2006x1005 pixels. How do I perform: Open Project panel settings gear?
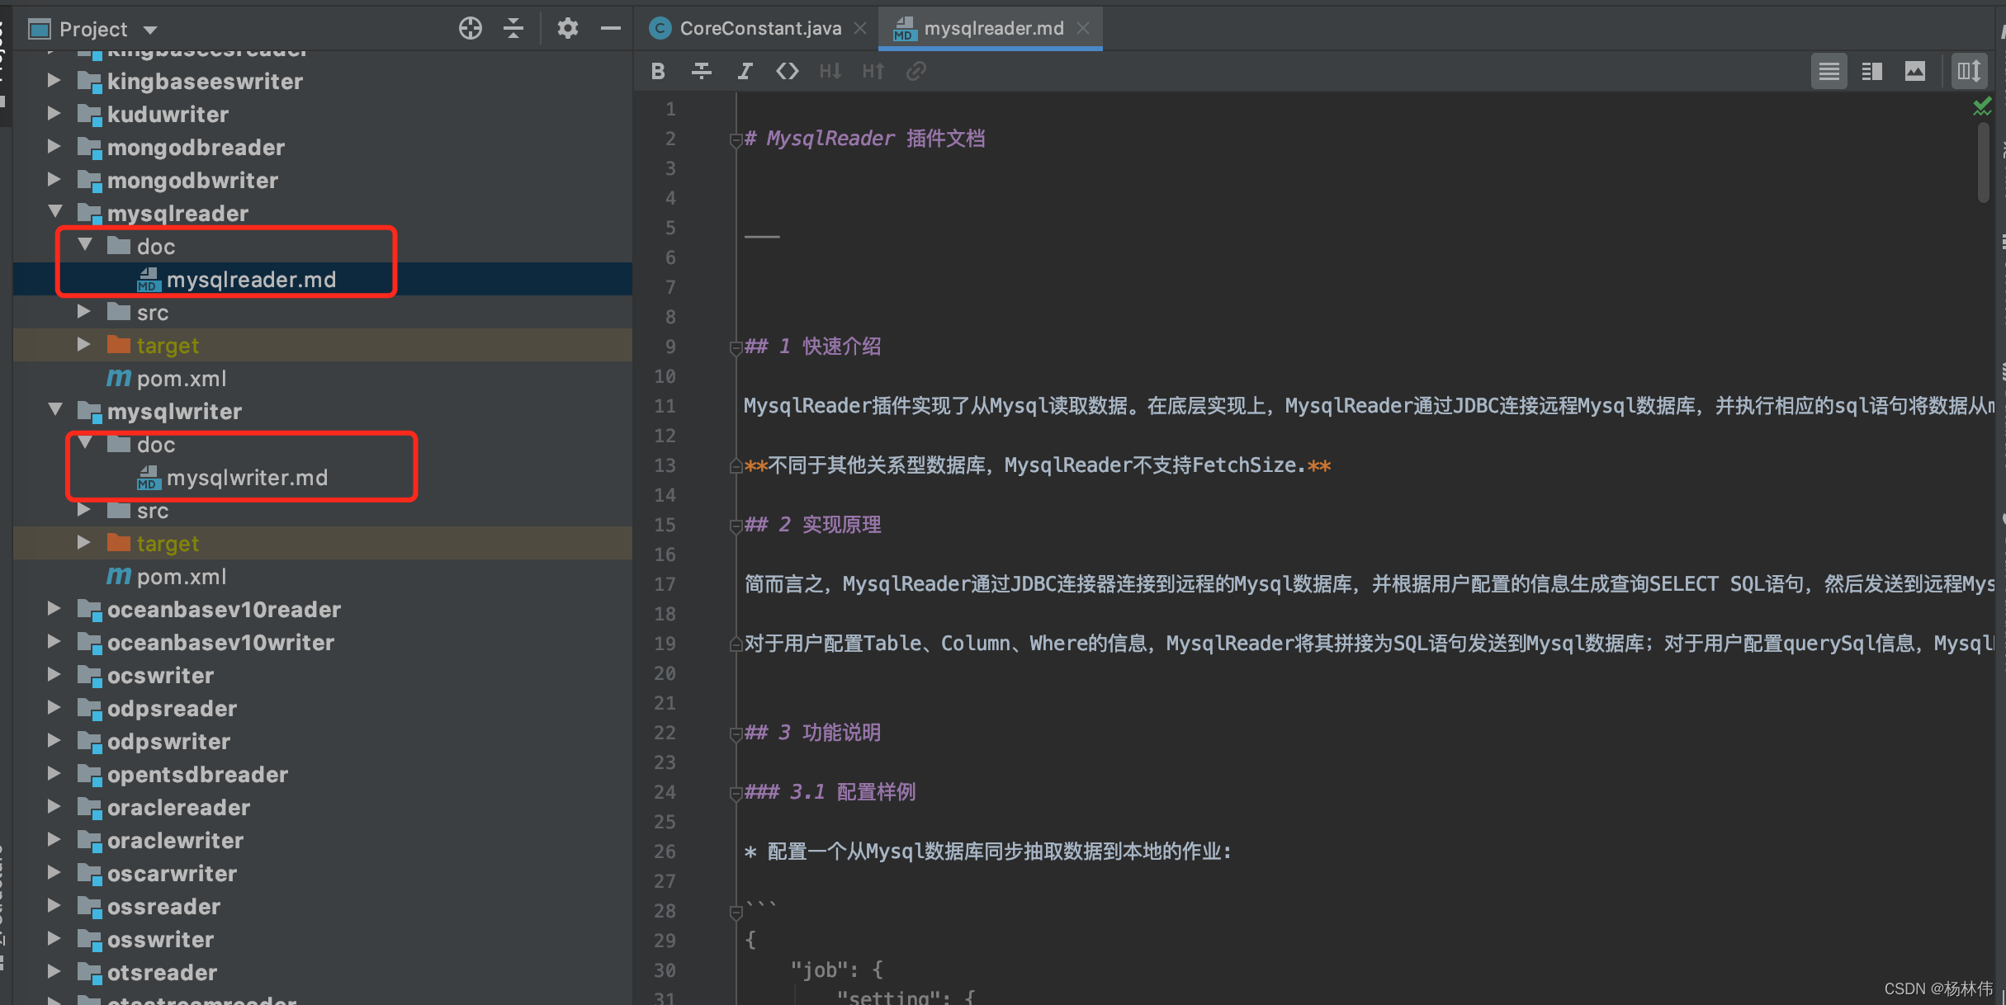pos(568,28)
